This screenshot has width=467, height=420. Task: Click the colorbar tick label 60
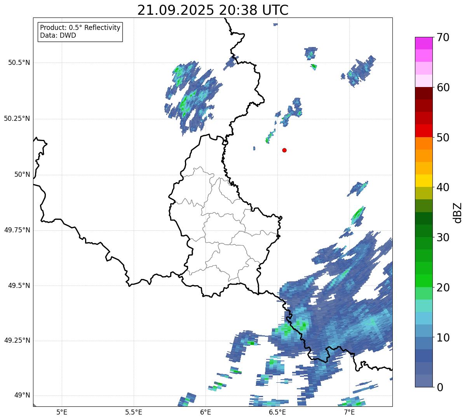tap(443, 87)
